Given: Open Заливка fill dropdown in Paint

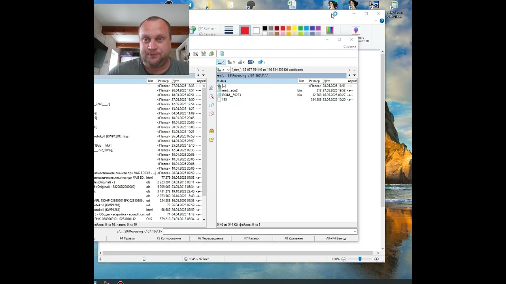Looking at the screenshot, I should pyautogui.click(x=208, y=34).
